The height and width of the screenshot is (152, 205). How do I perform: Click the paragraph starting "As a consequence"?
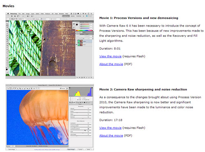[x=150, y=105]
